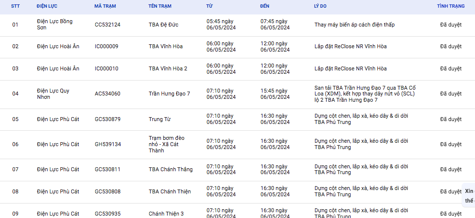The image size is (475, 218).
Task: Click Đã duyệt status in row 09
Action: [450, 214]
